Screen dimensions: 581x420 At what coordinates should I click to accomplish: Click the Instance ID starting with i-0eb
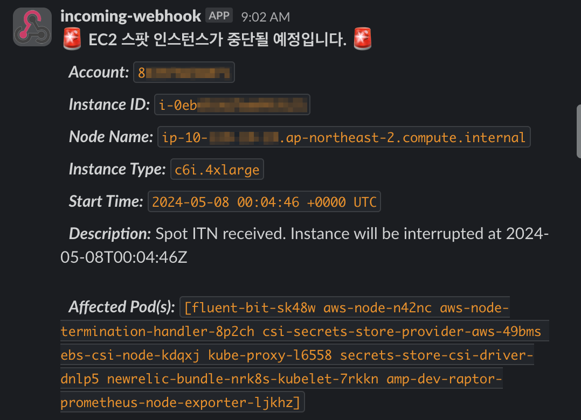coord(232,104)
